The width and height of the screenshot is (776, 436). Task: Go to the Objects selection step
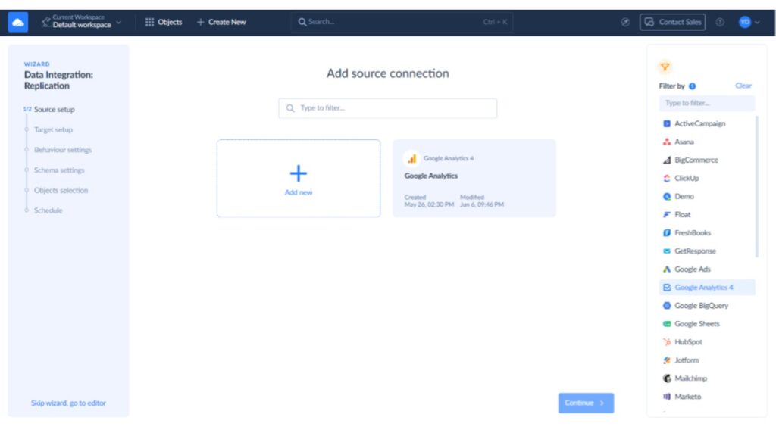tap(61, 190)
